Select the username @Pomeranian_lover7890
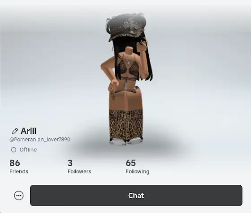This screenshot has width=251, height=213. tap(40, 140)
